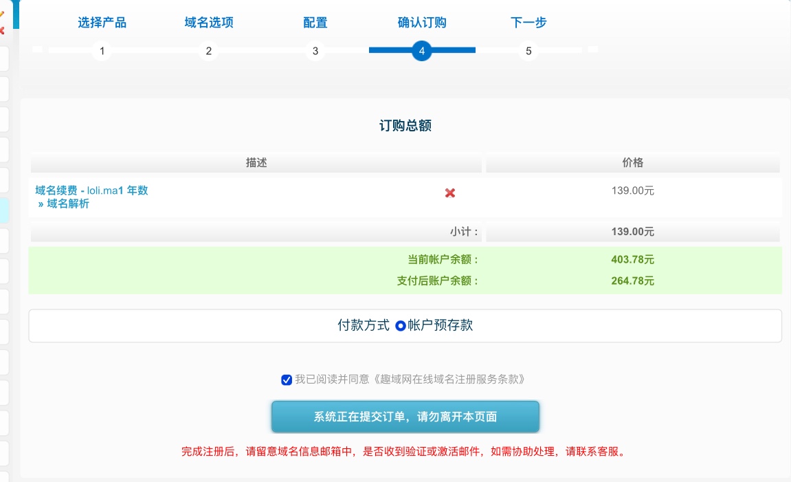Remove the loli.ma renewal item with red X
This screenshot has width=791, height=482.
(450, 193)
